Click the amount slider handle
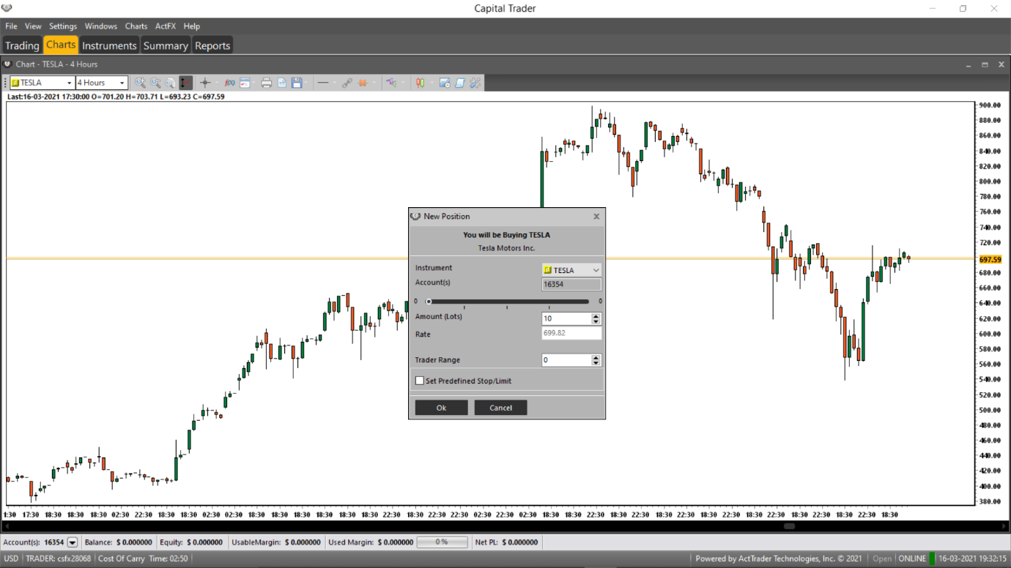1011x568 pixels. click(429, 301)
